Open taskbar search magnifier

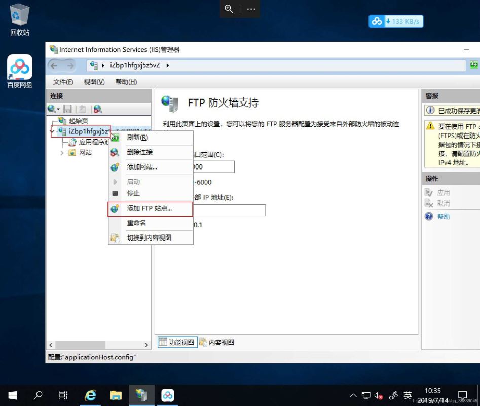point(38,395)
